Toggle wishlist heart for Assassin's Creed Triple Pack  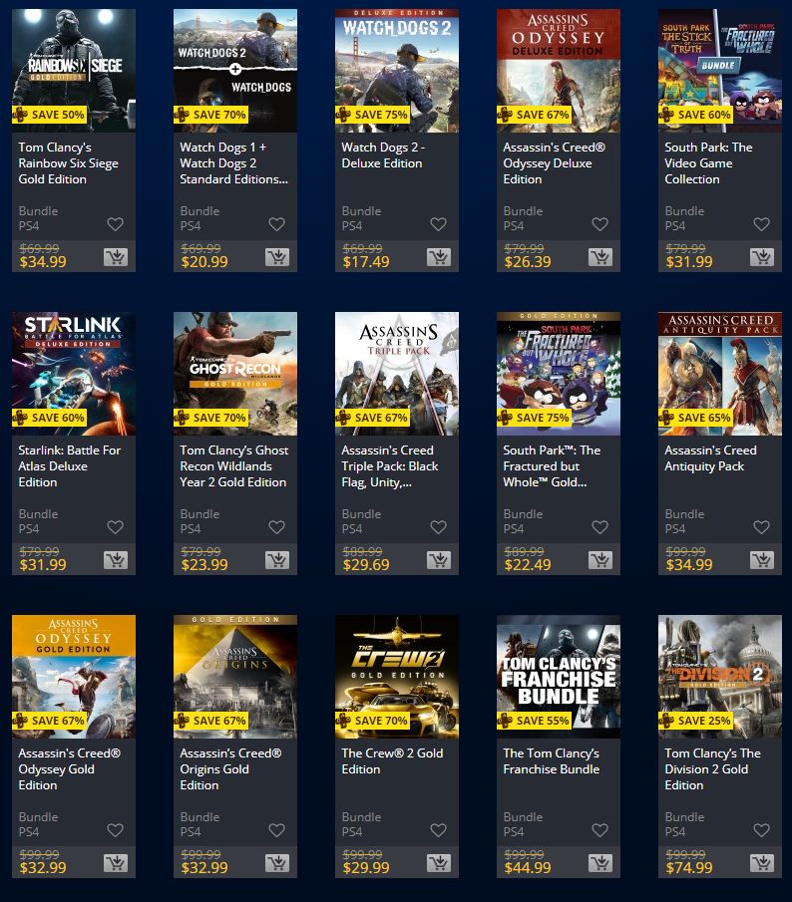[x=438, y=527]
